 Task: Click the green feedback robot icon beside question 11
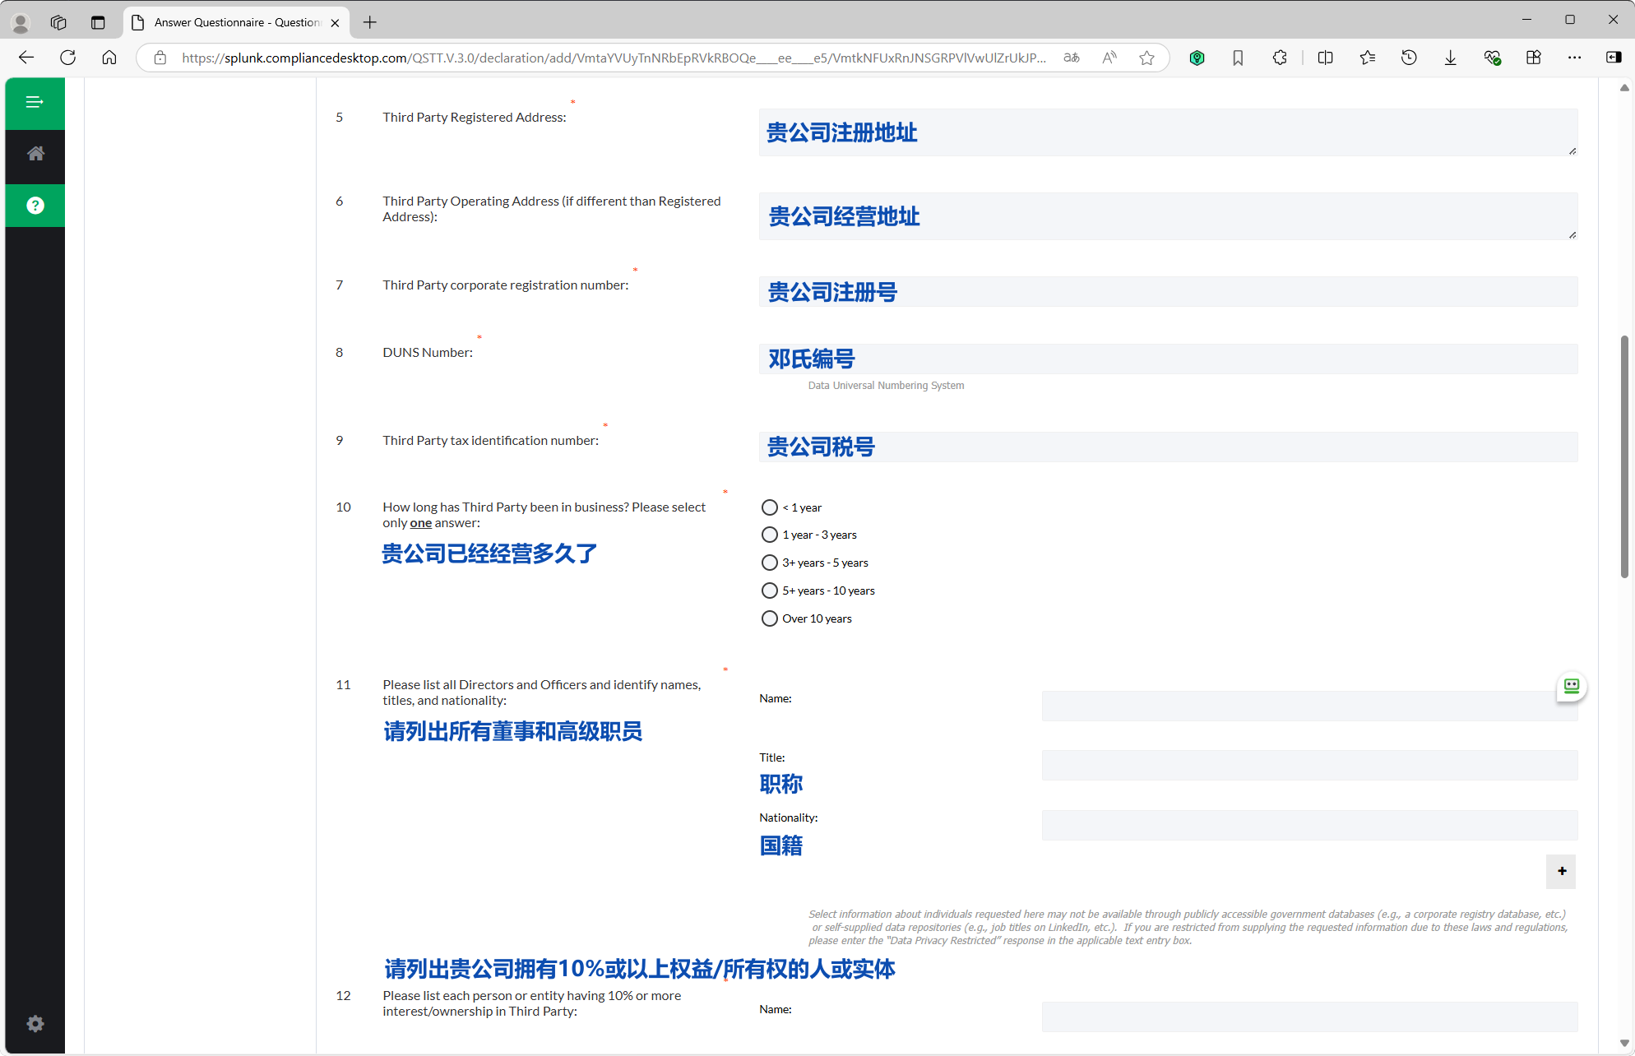(x=1570, y=688)
